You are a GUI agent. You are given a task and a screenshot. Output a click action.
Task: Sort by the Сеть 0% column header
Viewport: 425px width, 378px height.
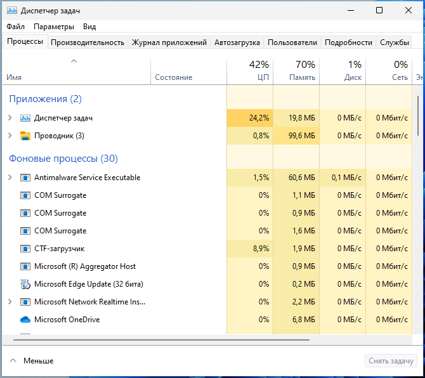(x=389, y=71)
